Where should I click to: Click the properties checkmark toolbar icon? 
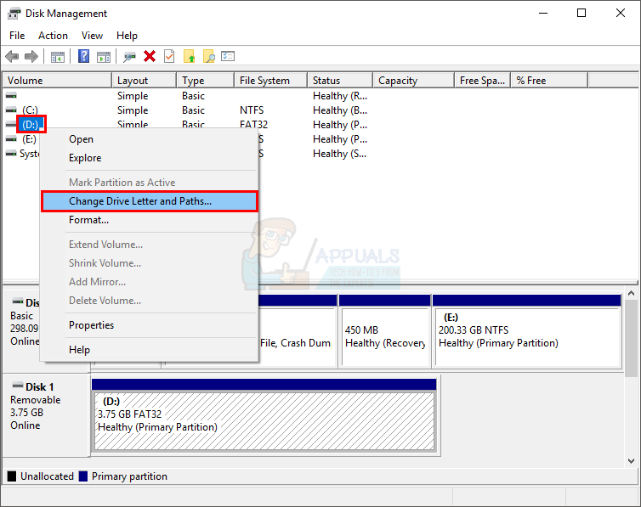(169, 56)
